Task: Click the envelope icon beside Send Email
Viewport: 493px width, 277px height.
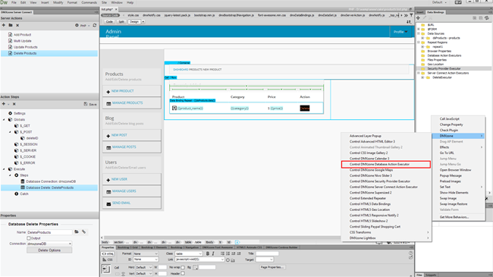Action: click(x=108, y=204)
